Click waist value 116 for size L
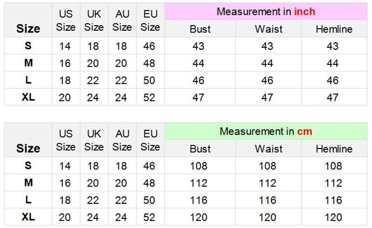 [x=267, y=200]
